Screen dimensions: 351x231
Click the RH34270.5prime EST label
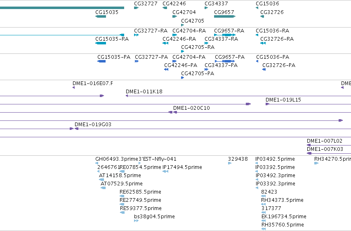click(x=332, y=159)
